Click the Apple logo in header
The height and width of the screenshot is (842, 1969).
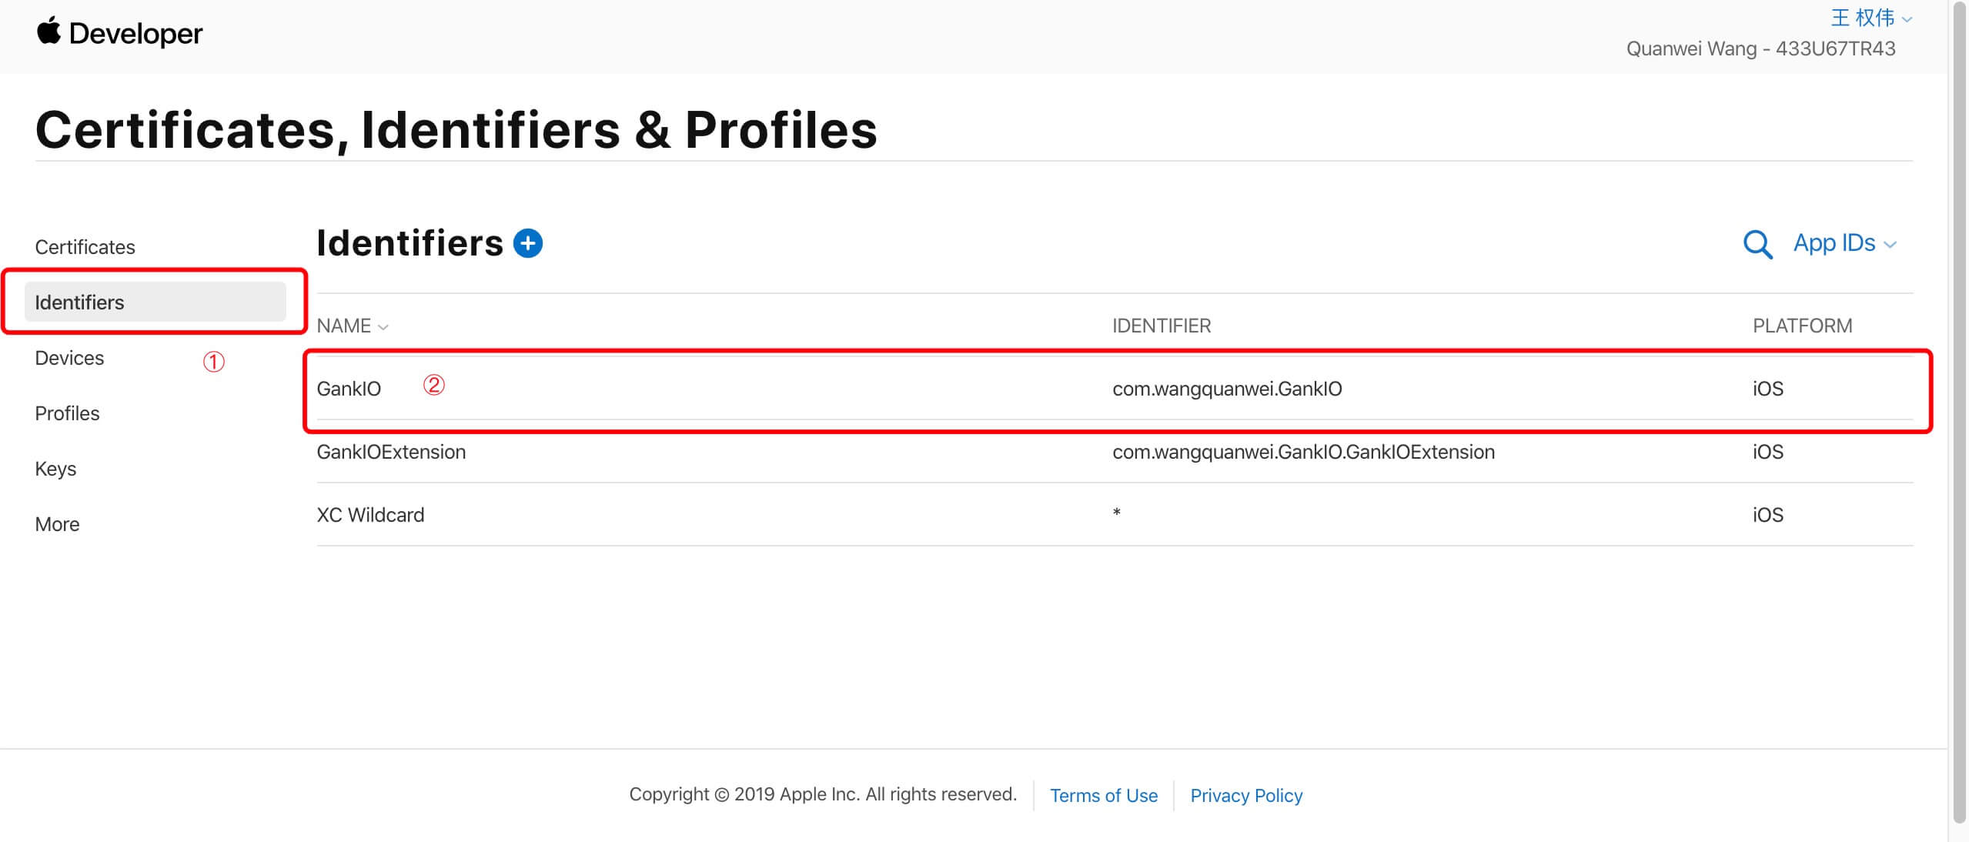48,31
